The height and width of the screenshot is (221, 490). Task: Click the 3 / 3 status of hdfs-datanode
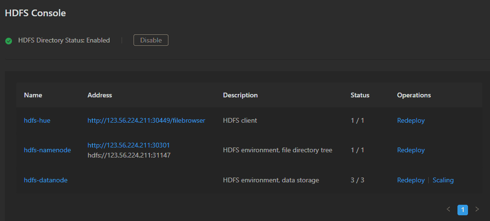click(357, 180)
